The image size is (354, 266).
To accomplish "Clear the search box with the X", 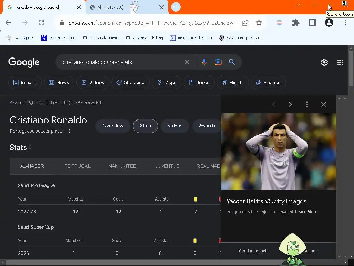I will [187, 62].
